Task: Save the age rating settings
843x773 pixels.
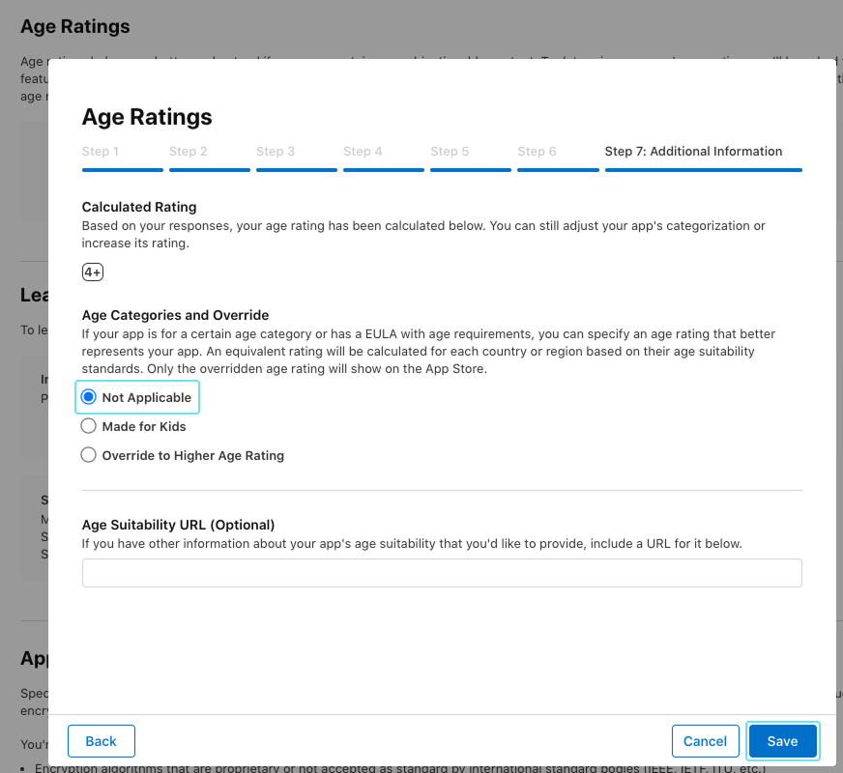Action: click(782, 741)
